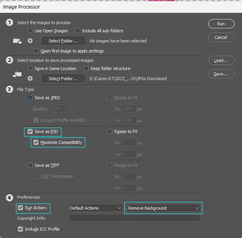
Task: Enable PSD Resize to Fit checkbox
Action: coord(110,131)
